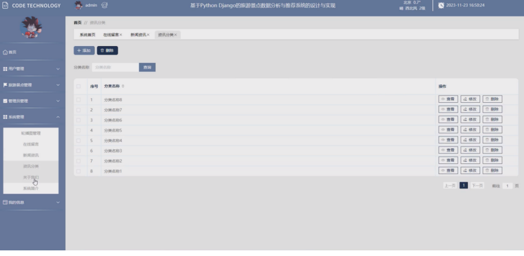Open 轮播图管理 in the sidebar submenu
The width and height of the screenshot is (524, 256).
point(31,134)
